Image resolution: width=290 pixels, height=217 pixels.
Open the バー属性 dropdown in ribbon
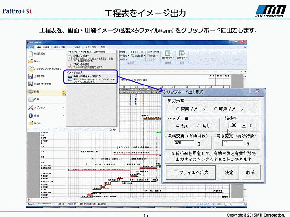click(x=128, y=56)
